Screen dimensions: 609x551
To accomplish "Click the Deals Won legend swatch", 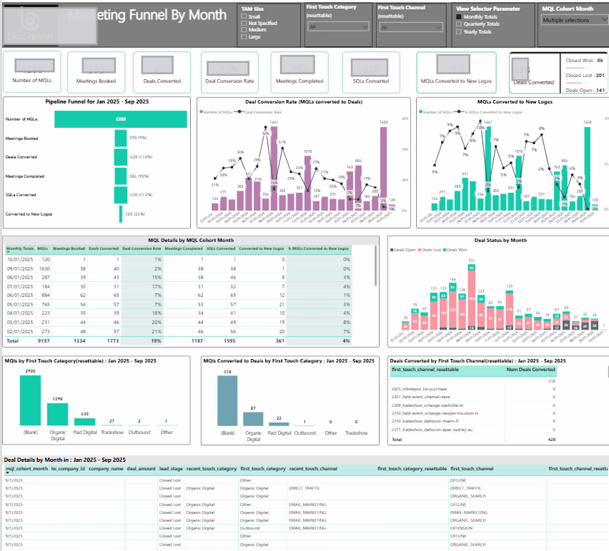I will pyautogui.click(x=445, y=250).
